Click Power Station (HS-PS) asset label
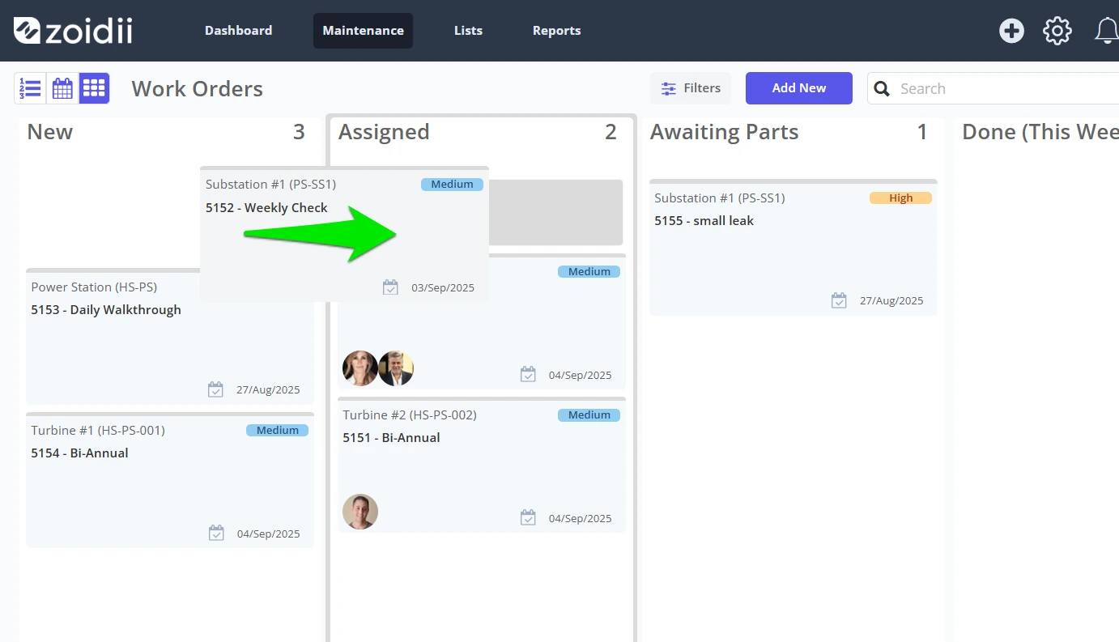 (x=94, y=287)
